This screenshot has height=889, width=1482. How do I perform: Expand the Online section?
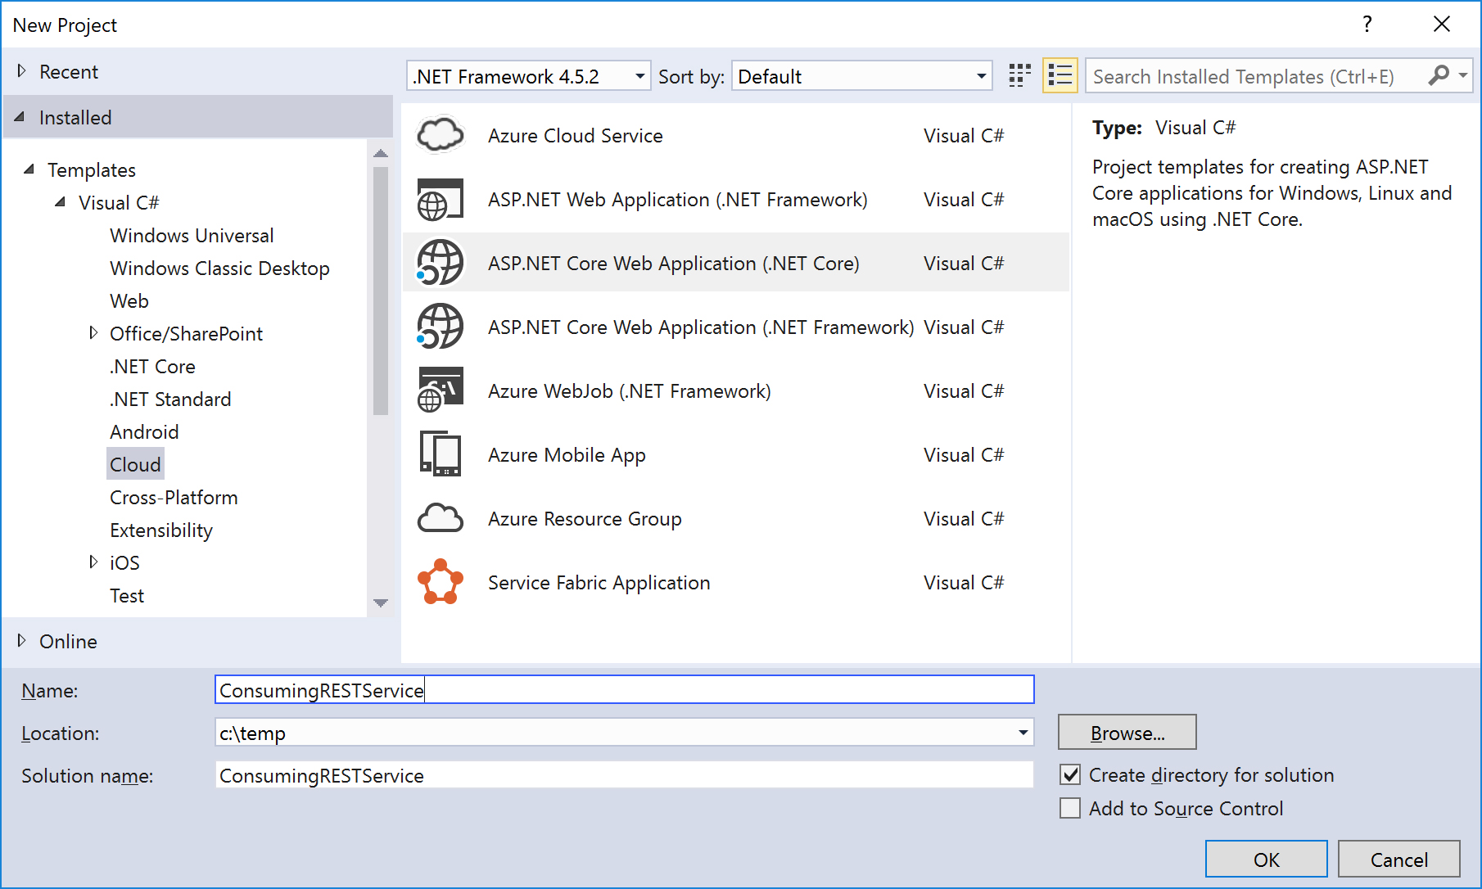pyautogui.click(x=21, y=641)
